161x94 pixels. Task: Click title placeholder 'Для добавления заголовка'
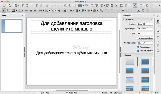coord(72,26)
